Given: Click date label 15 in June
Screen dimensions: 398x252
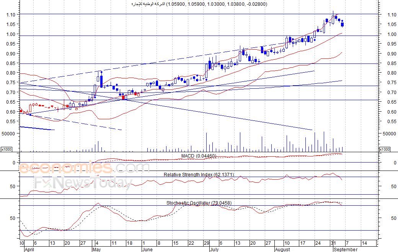Looking at the screenshot, I should (x=176, y=243).
